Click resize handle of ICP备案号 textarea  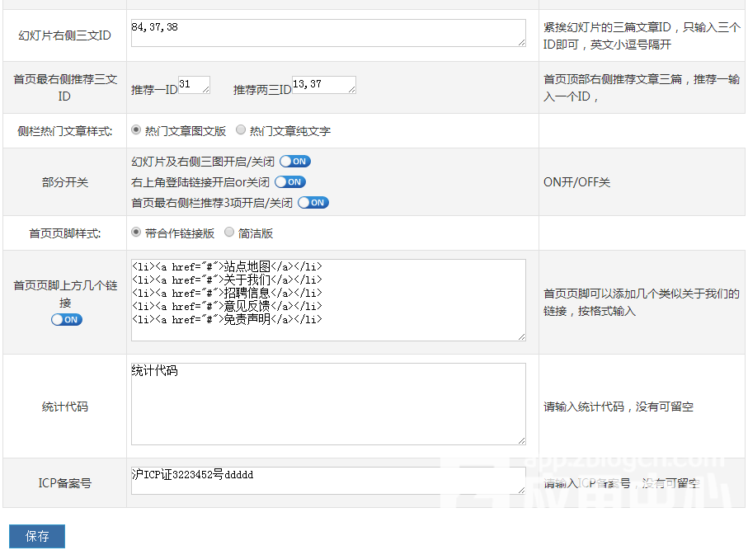(x=521, y=490)
